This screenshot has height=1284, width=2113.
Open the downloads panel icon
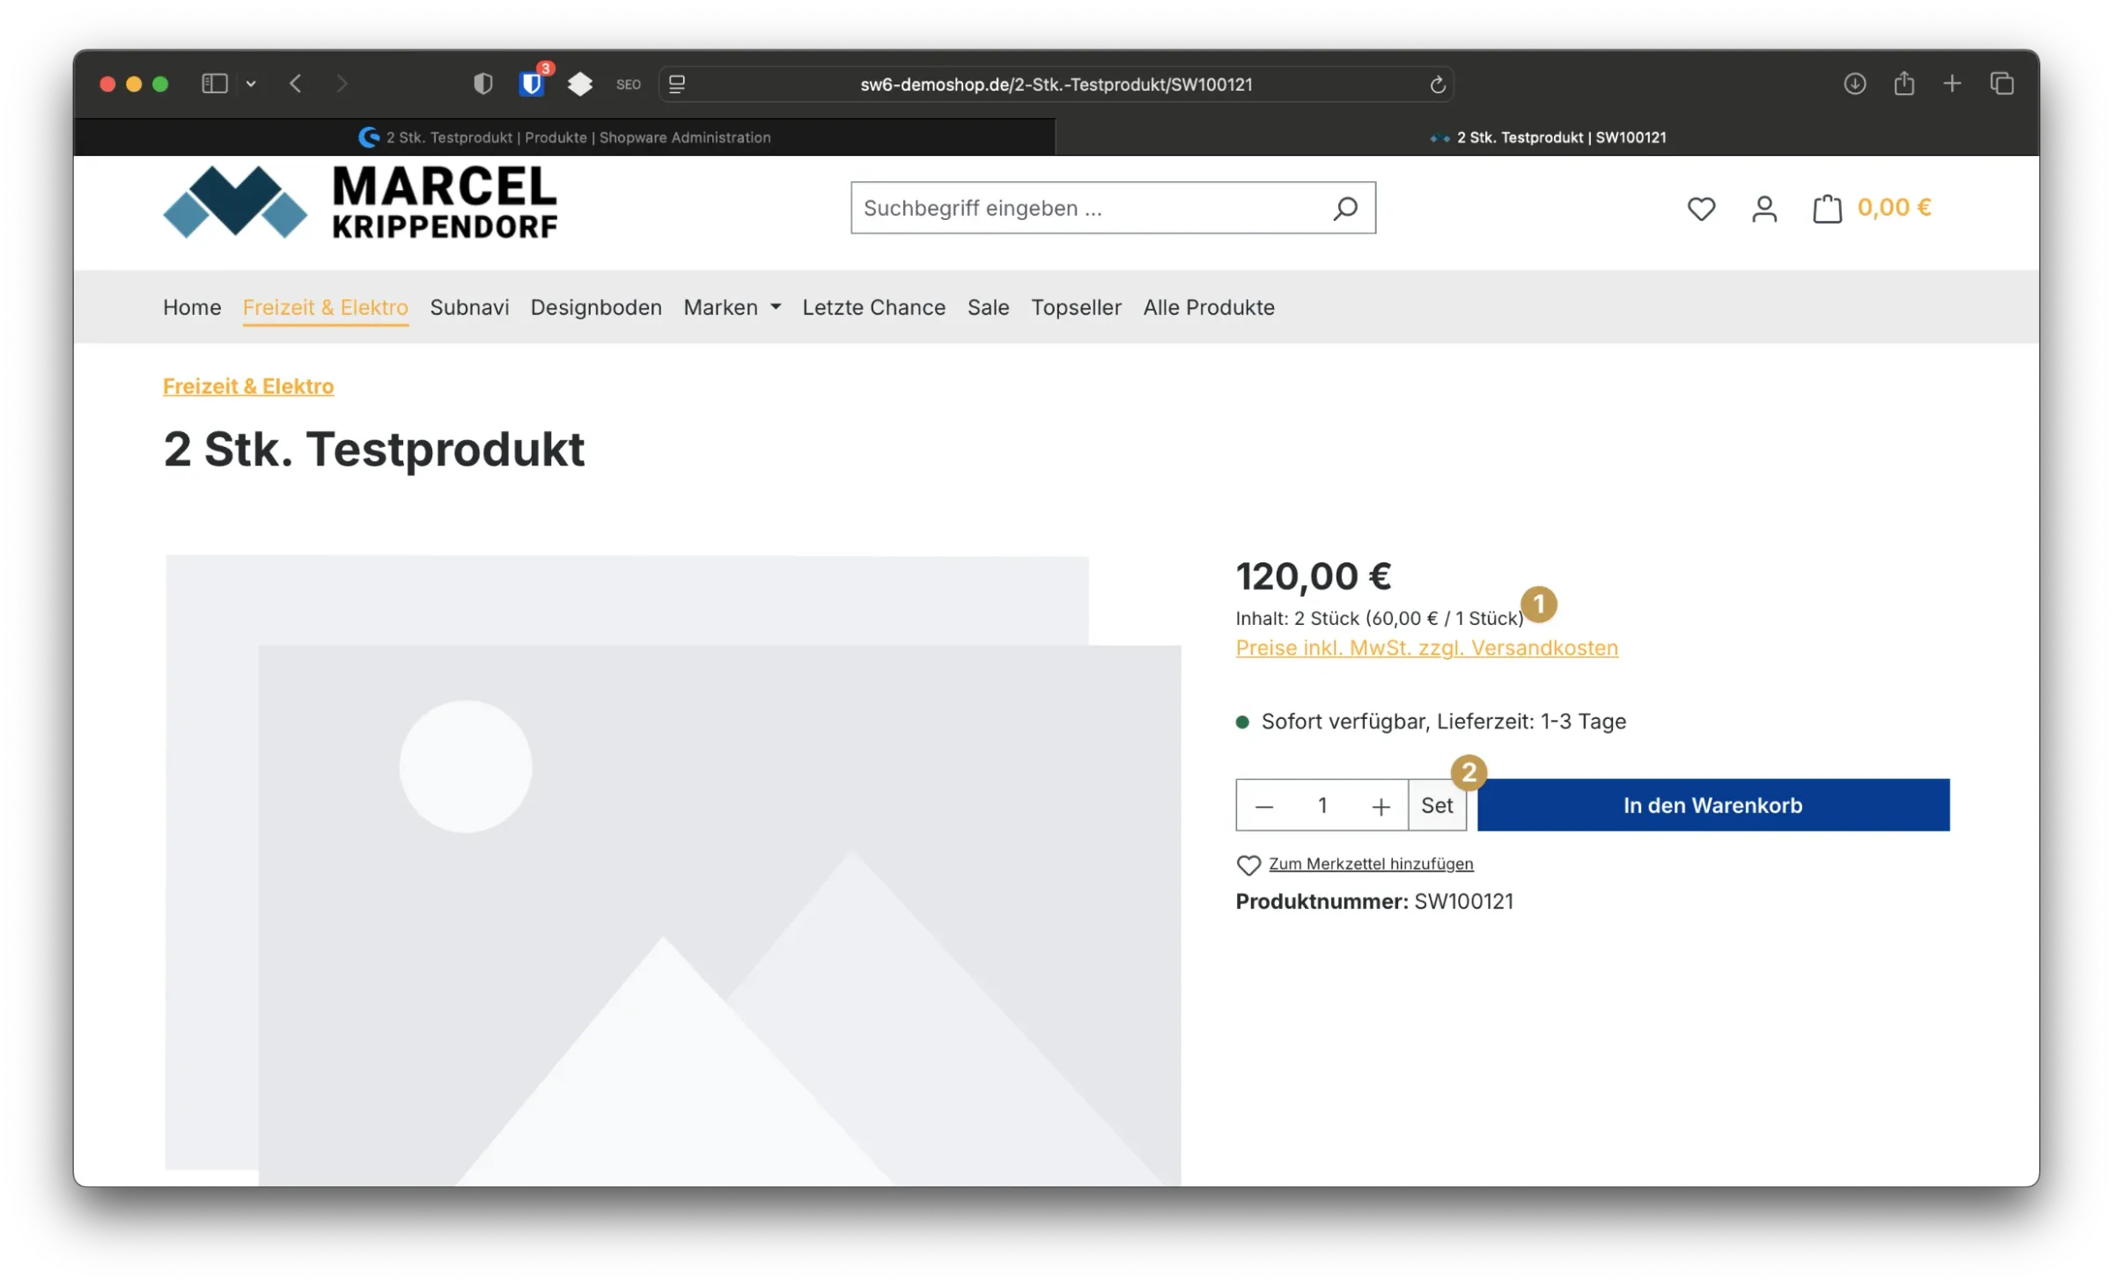point(1854,84)
